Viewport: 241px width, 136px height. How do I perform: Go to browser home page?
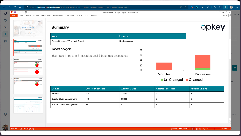[20, 7]
